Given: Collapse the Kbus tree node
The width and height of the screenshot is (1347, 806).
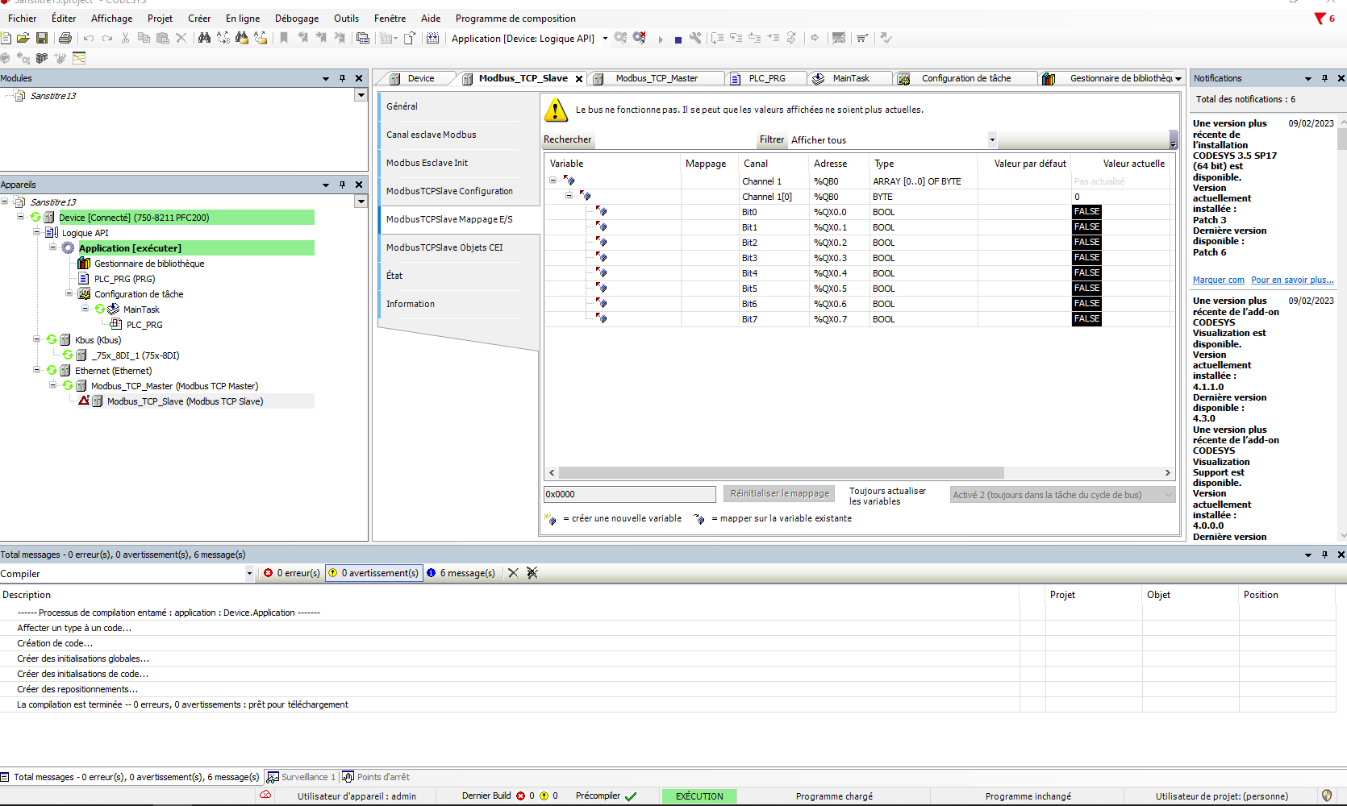Looking at the screenshot, I should 37,339.
